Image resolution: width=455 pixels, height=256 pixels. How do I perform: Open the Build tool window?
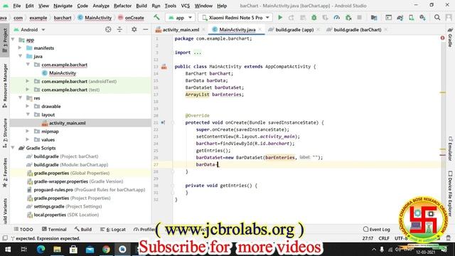(83, 229)
